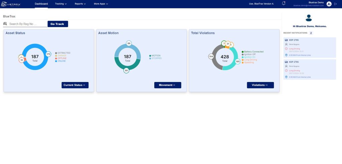Click the location pin icon in first notification
This screenshot has height=164, width=342.
pos(286,55)
